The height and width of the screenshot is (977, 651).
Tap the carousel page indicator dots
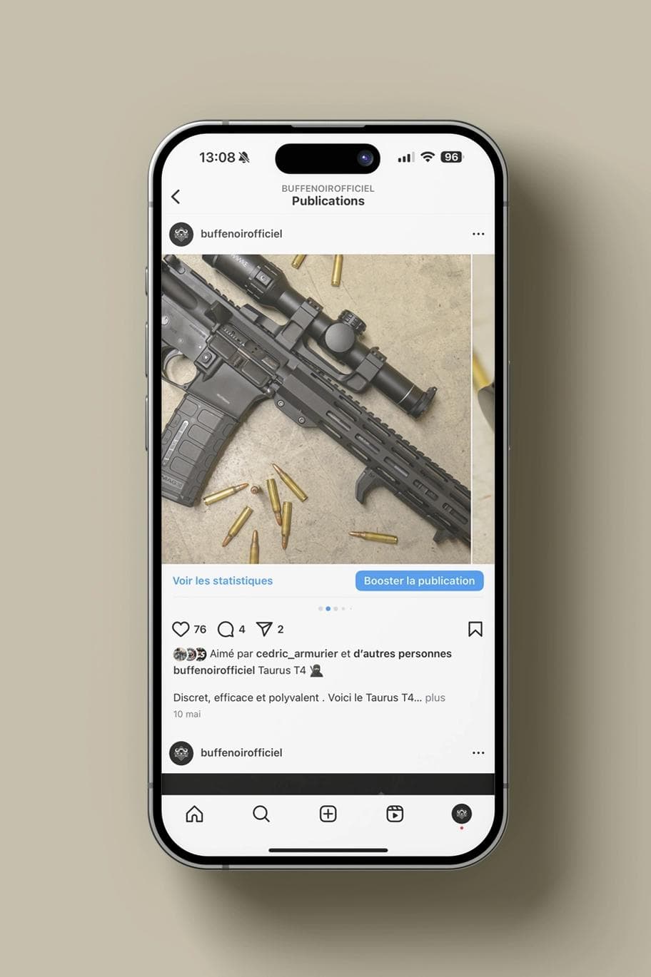(x=334, y=609)
